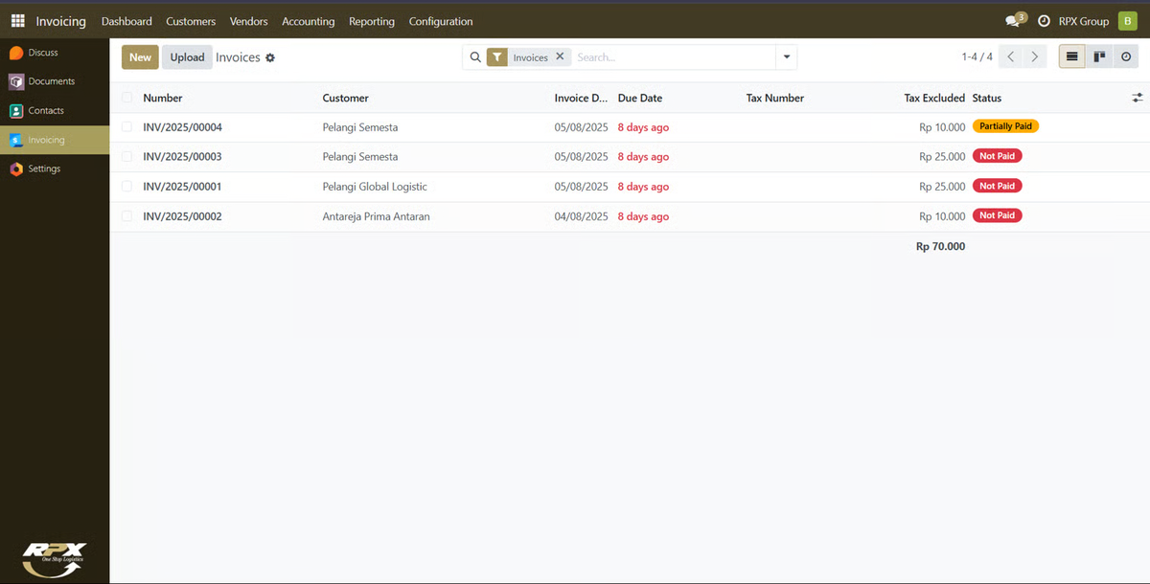1150x584 pixels.
Task: Tick the checkbox for INV/2025/00002
Action: click(x=127, y=216)
